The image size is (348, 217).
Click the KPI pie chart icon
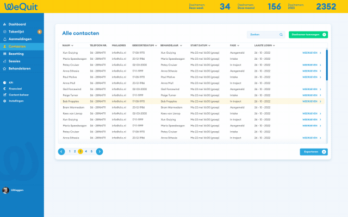(4, 82)
